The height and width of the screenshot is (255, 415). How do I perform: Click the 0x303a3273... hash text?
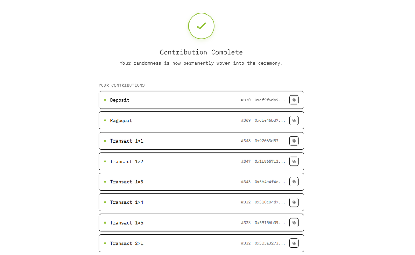coord(270,243)
